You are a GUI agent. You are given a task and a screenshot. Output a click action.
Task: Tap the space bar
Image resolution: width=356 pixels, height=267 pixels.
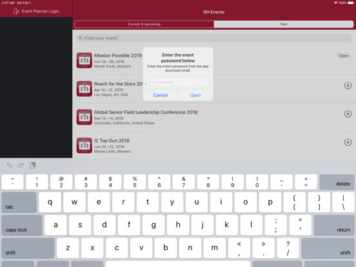tap(178, 264)
